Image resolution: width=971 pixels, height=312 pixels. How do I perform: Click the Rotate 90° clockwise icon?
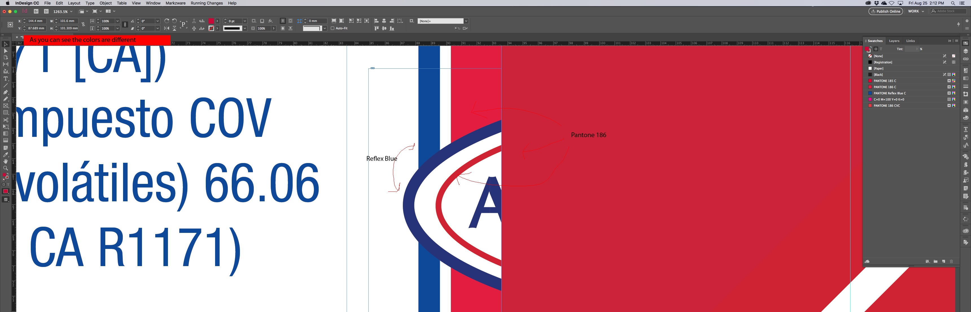(x=167, y=21)
